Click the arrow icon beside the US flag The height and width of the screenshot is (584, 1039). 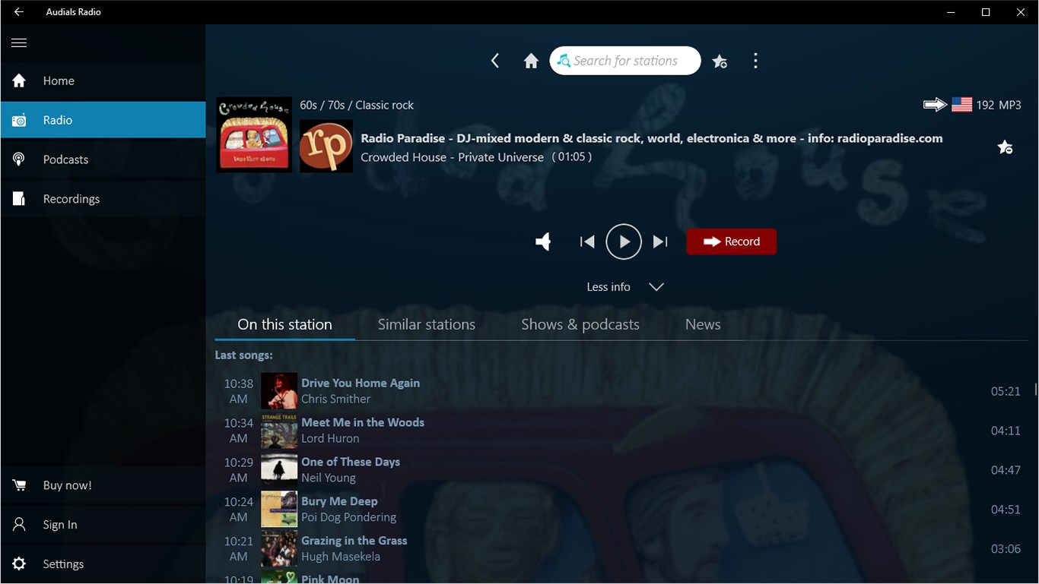pyautogui.click(x=935, y=105)
